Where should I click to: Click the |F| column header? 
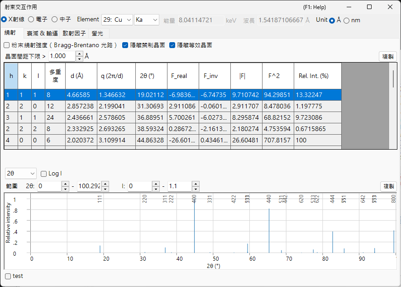[x=246, y=76]
